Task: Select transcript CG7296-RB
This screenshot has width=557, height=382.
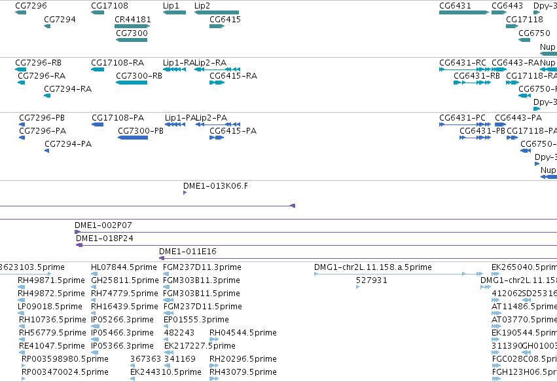Action: pyautogui.click(x=20, y=69)
